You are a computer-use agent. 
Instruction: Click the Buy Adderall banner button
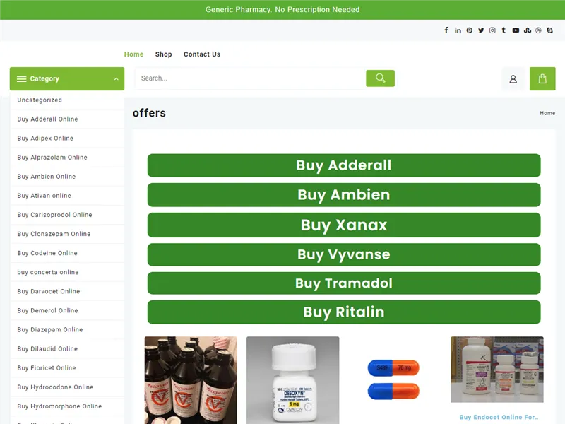point(344,165)
